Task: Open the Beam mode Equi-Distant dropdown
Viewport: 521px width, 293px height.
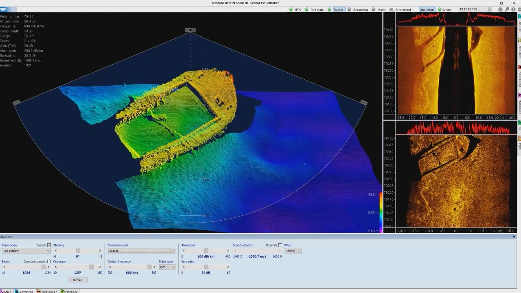Action: click(x=26, y=251)
